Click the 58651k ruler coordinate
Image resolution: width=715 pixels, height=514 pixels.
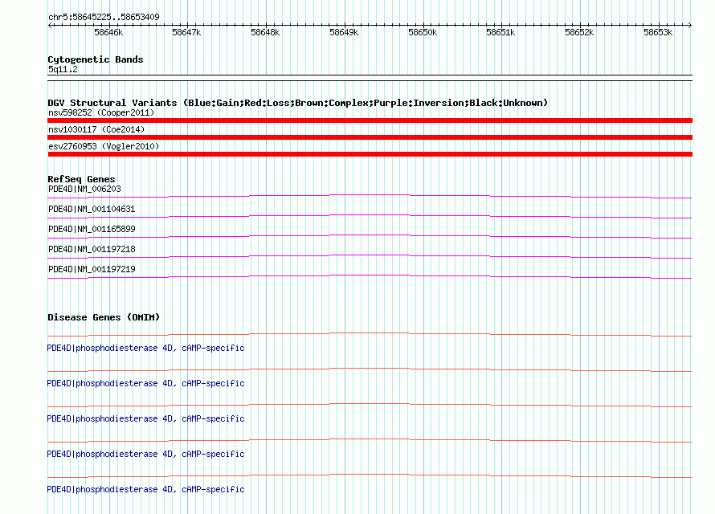pyautogui.click(x=500, y=32)
